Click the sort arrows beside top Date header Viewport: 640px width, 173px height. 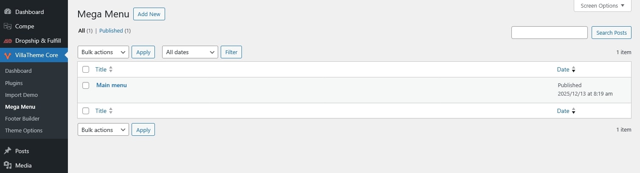[573, 69]
